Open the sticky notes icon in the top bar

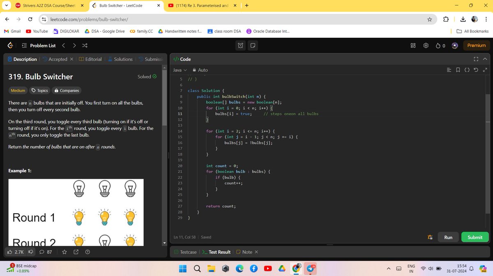(x=252, y=46)
